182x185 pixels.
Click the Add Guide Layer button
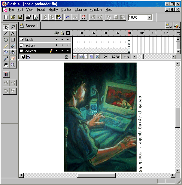click(x=29, y=57)
